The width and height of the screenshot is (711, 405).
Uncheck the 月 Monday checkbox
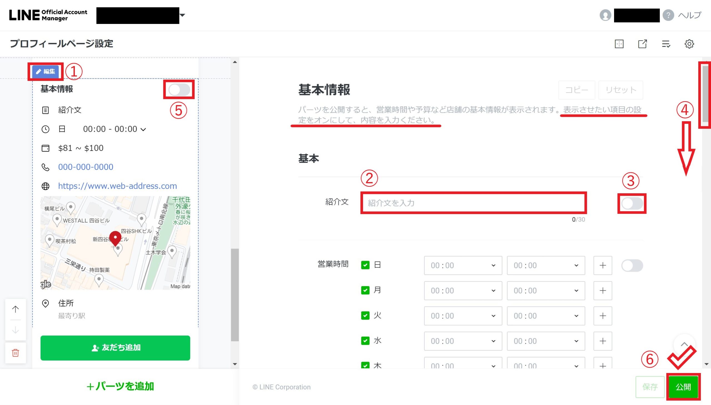click(365, 290)
